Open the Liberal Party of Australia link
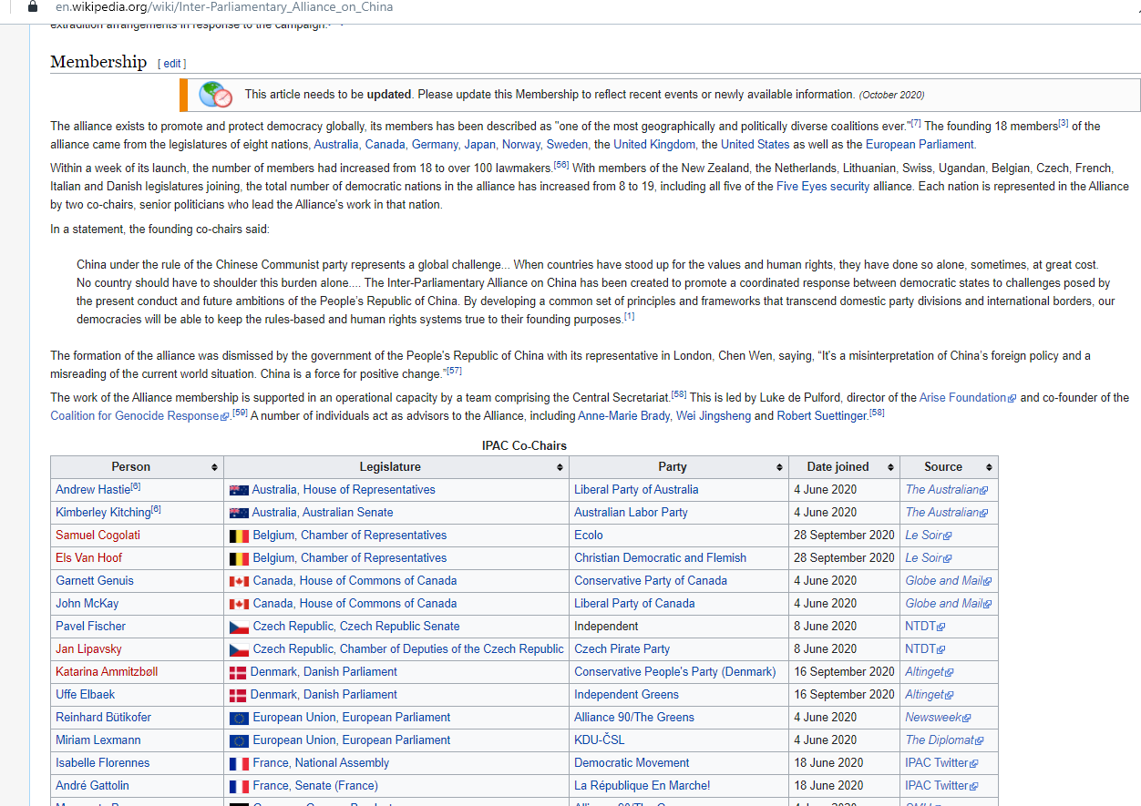Image resolution: width=1141 pixels, height=806 pixels. [636, 490]
